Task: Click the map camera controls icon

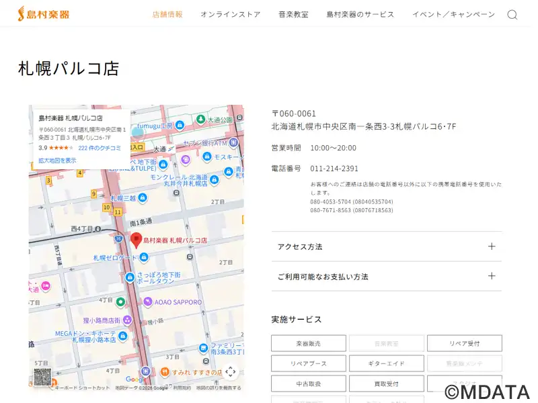Action: (x=230, y=371)
